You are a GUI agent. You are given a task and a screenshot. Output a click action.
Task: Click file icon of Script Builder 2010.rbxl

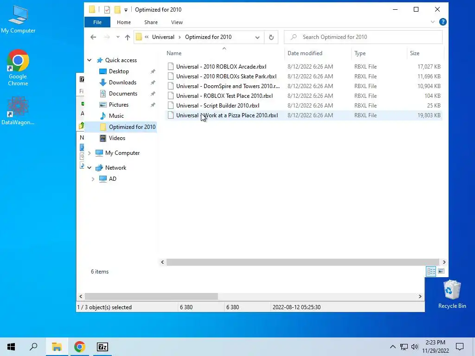coord(171,105)
